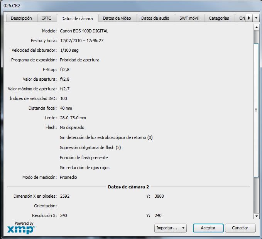262x239 pixels.
Task: Click the X dimension value 2592
Action: (65, 196)
